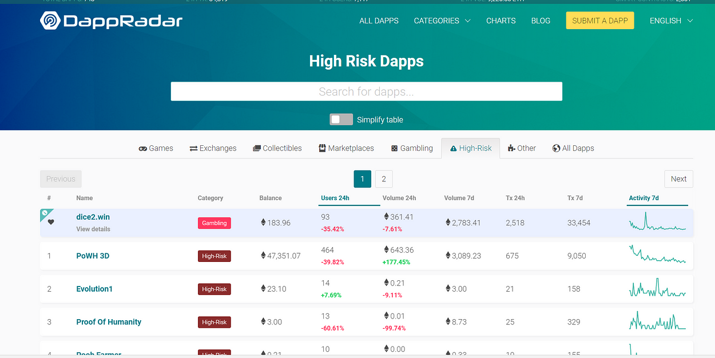Select the Marketplaces tab

click(x=346, y=148)
